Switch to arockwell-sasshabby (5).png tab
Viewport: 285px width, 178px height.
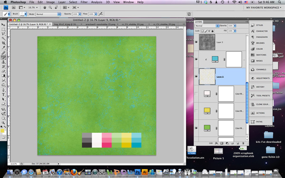100,24
